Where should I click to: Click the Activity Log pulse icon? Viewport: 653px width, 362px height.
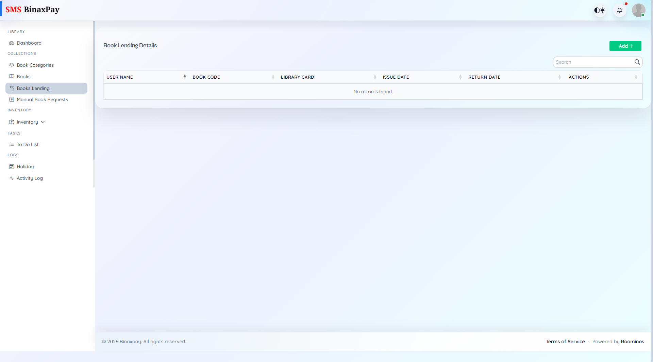(x=12, y=178)
